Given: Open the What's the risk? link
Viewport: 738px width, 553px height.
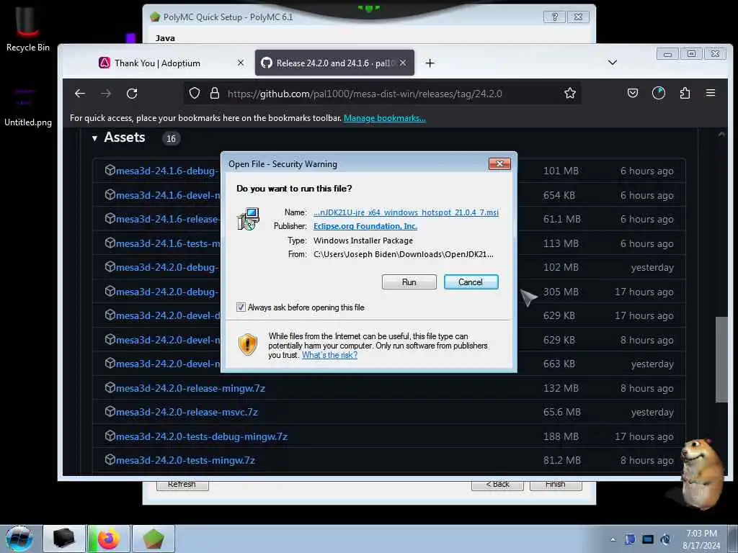Looking at the screenshot, I should [329, 355].
